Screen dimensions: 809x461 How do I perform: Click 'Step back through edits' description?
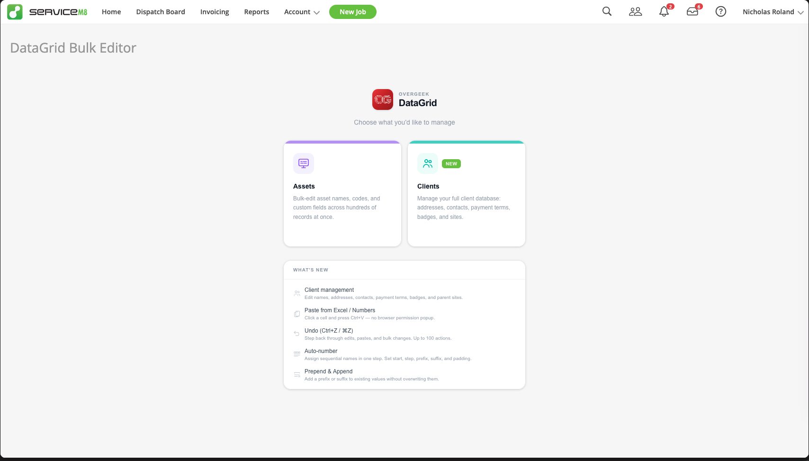[x=378, y=338]
